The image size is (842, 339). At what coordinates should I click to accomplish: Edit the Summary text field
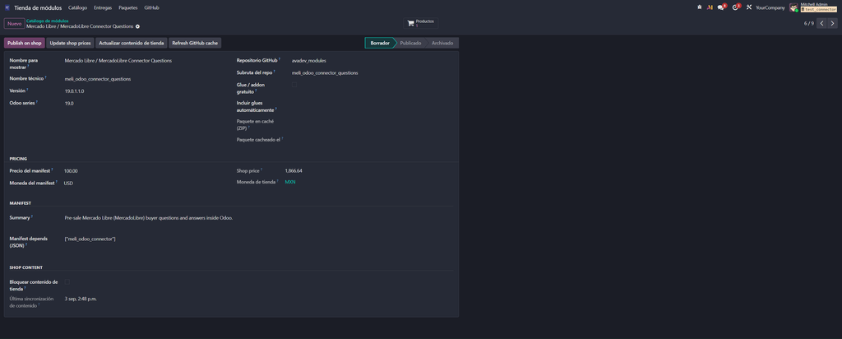point(149,217)
